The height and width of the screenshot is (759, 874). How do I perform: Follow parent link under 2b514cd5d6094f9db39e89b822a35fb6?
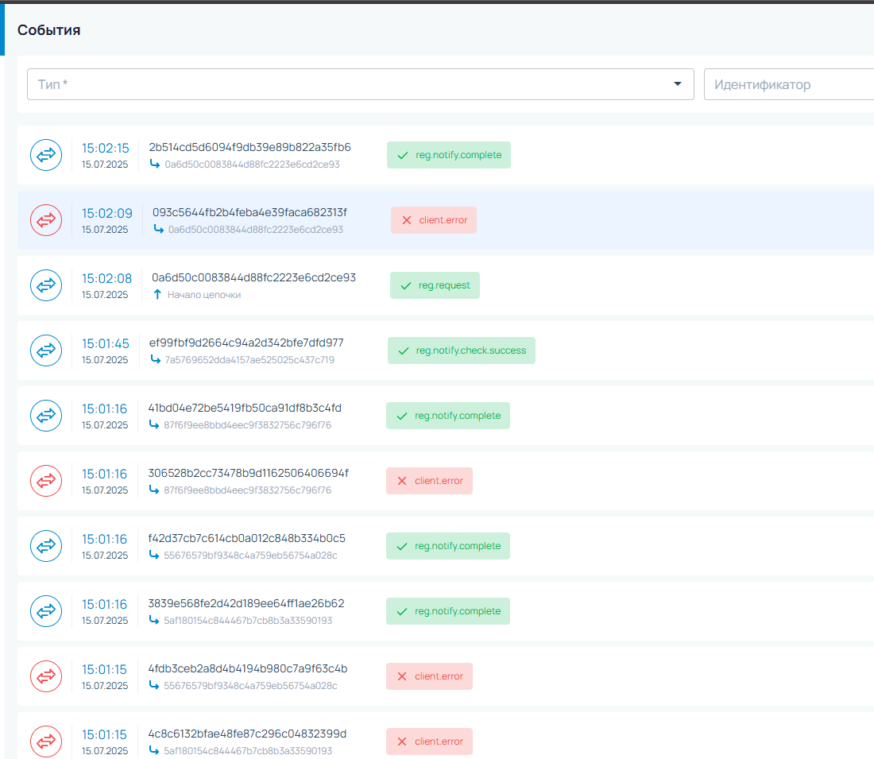[x=252, y=165]
